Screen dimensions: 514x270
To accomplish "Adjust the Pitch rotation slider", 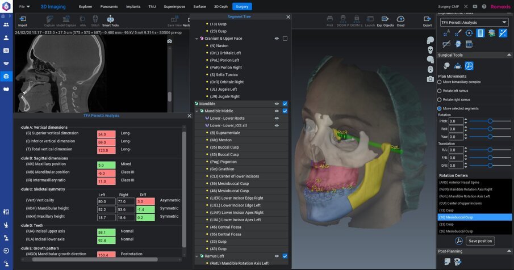I will click(x=489, y=121).
